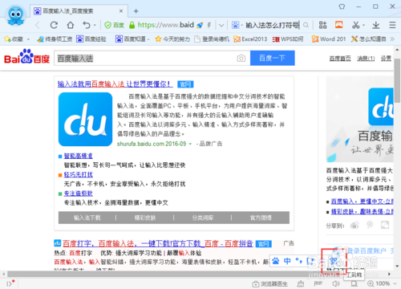This screenshot has height=289, width=401.
Task: Open the 终身领工资 bookmark
Action: pyautogui.click(x=55, y=39)
